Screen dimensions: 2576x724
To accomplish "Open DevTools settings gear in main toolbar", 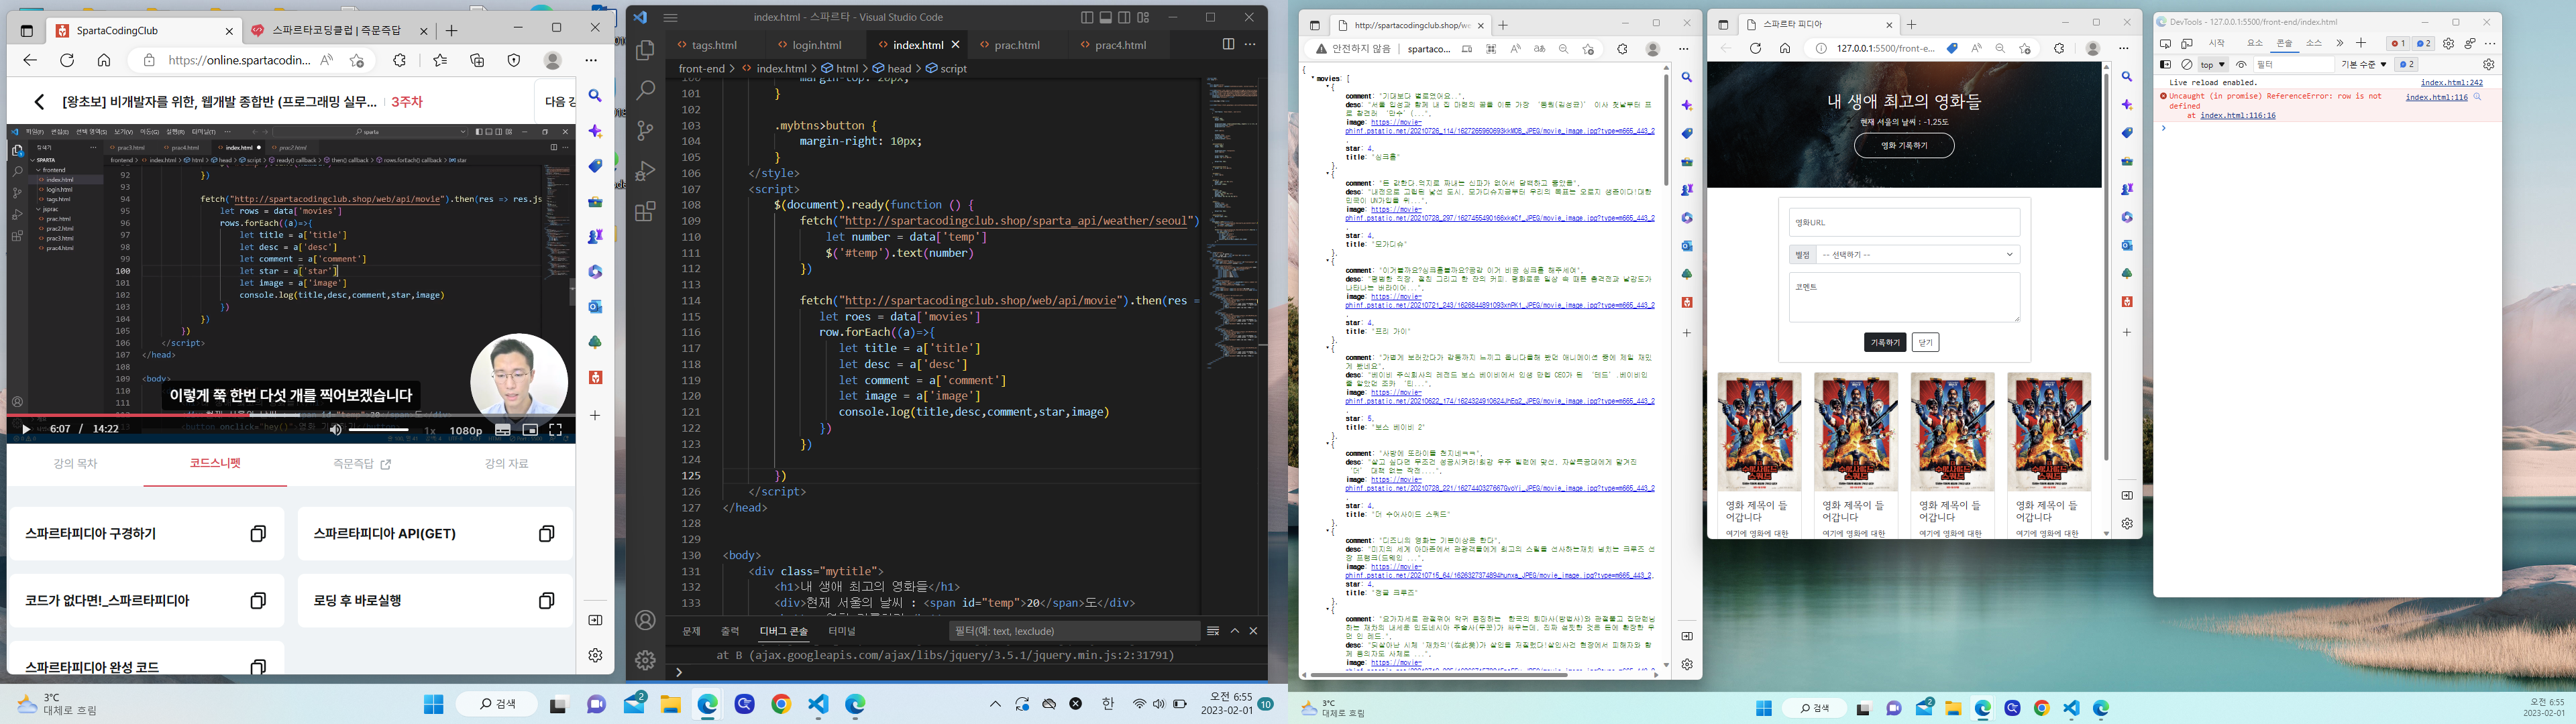I will tap(2448, 44).
